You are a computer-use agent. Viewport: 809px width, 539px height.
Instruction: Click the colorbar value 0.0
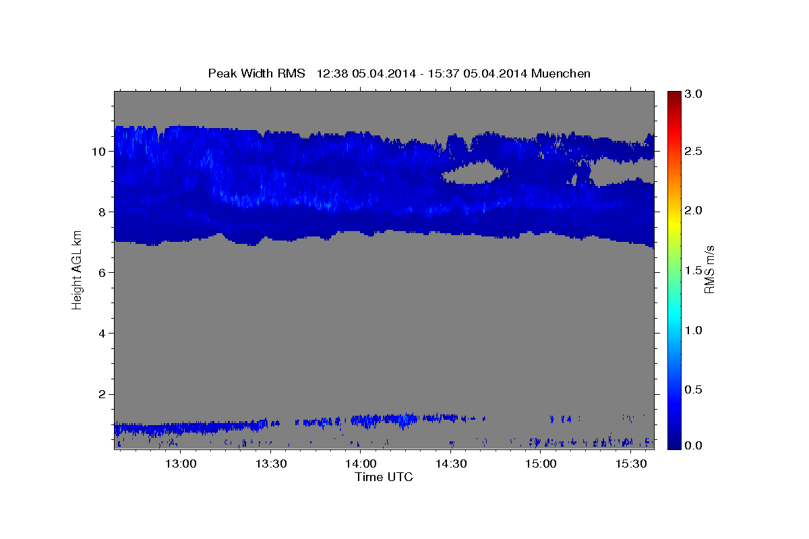click(694, 445)
